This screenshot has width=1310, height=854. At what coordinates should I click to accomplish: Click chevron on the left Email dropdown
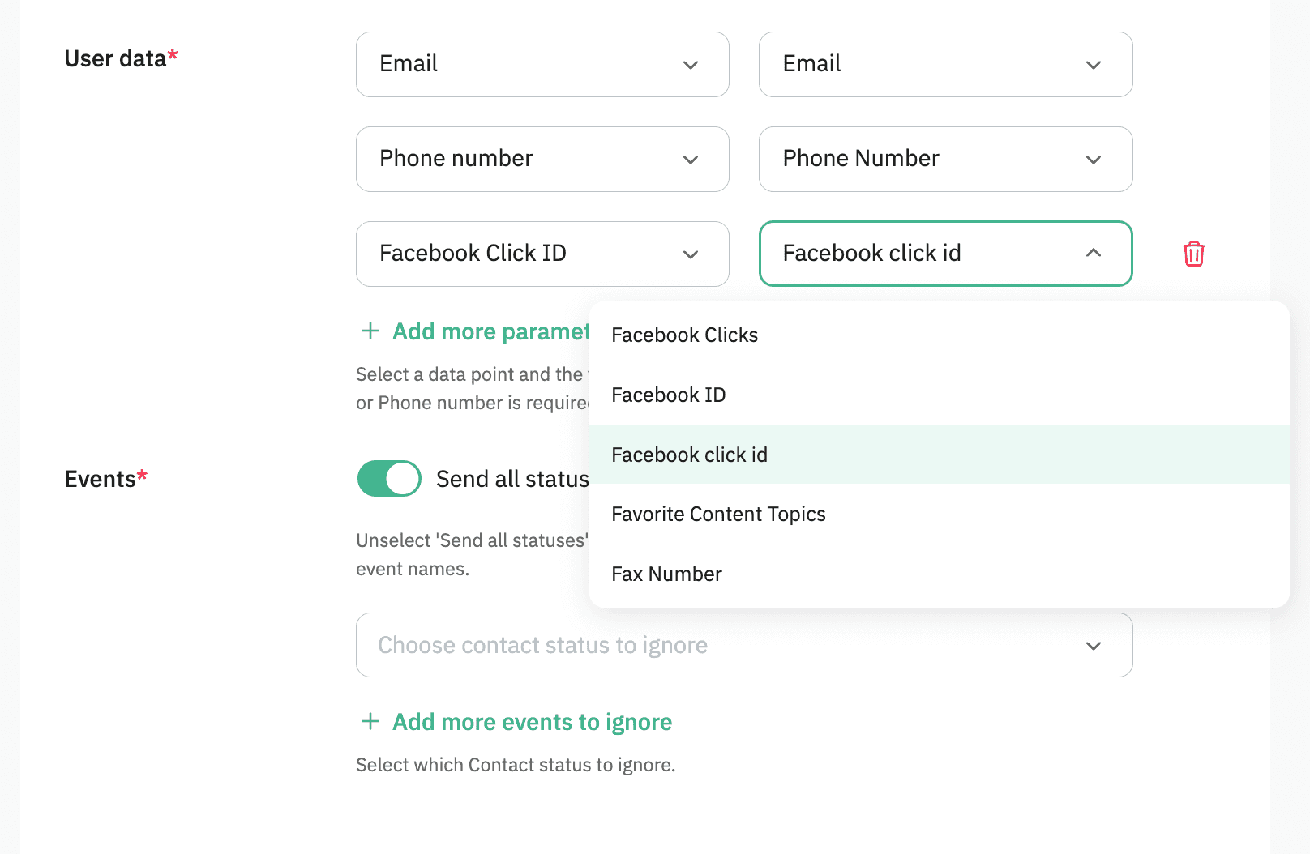click(x=691, y=65)
